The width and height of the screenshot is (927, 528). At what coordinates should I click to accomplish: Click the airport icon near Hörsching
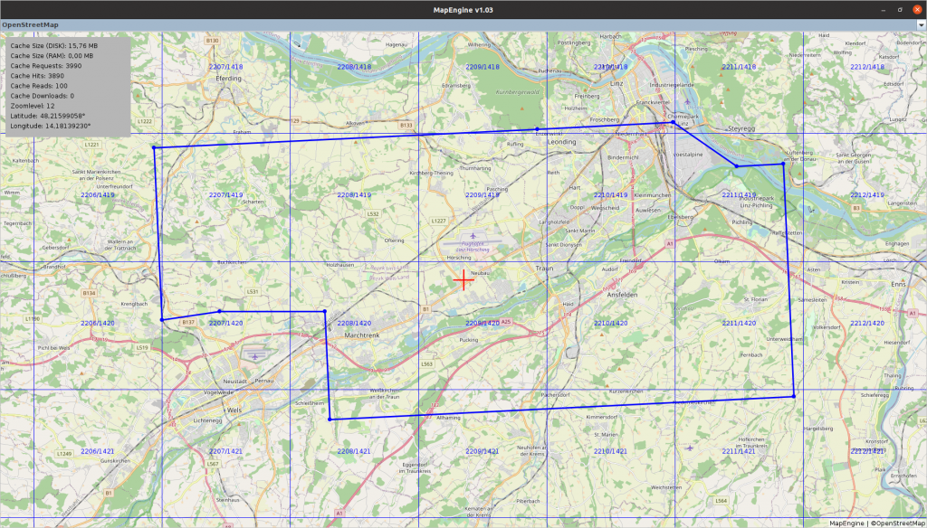click(471, 236)
